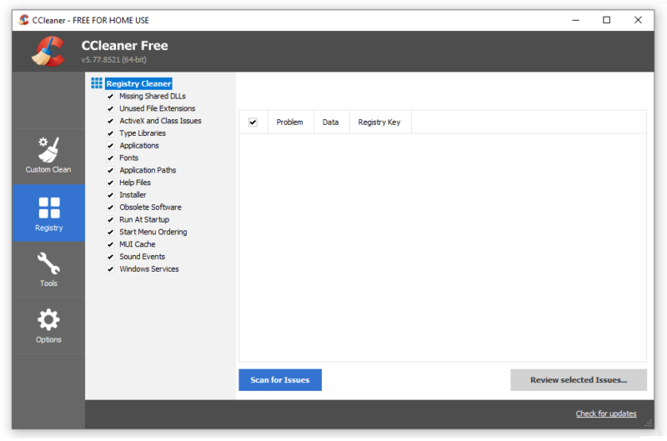Sort results by Registry Key column
The width and height of the screenshot is (667, 441).
(380, 122)
